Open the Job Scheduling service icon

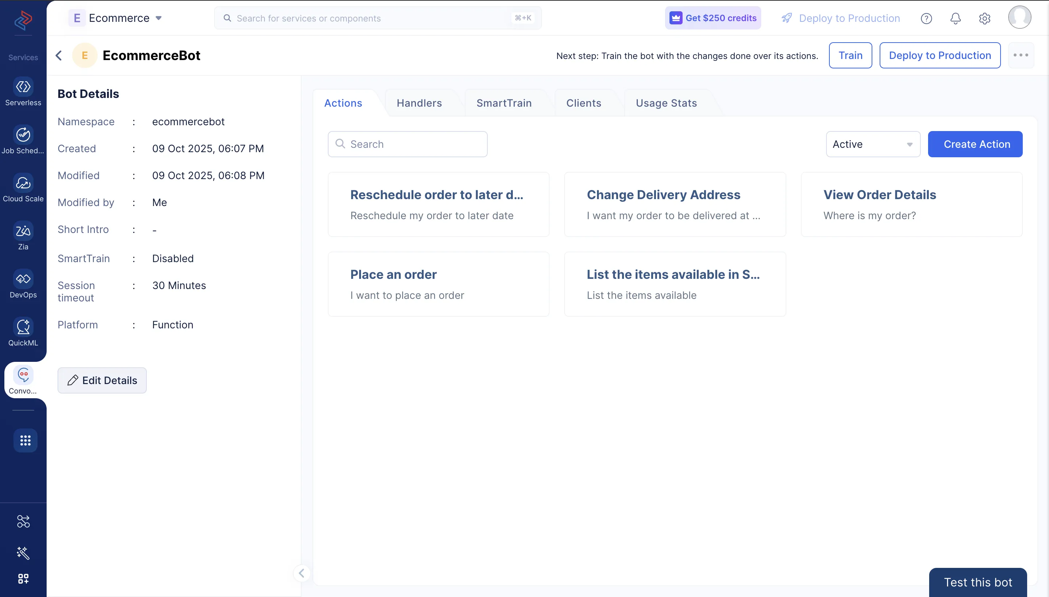[x=23, y=135]
